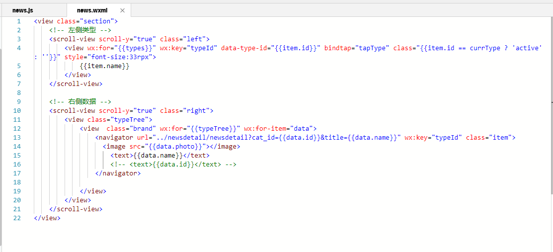Close the news.wxml tab
Screen dimensions: 553x252
pos(122,10)
